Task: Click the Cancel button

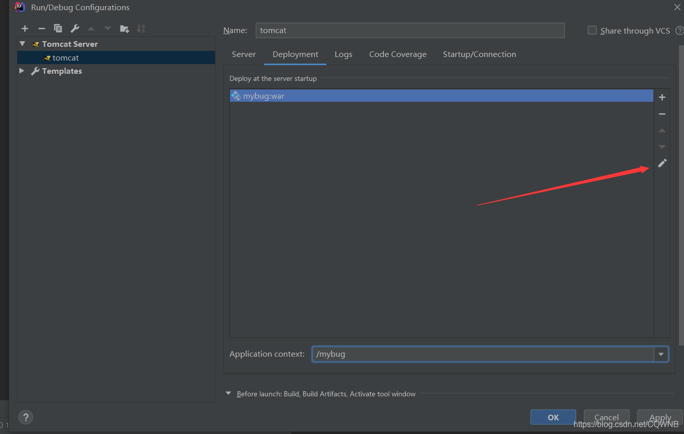Action: click(x=607, y=417)
